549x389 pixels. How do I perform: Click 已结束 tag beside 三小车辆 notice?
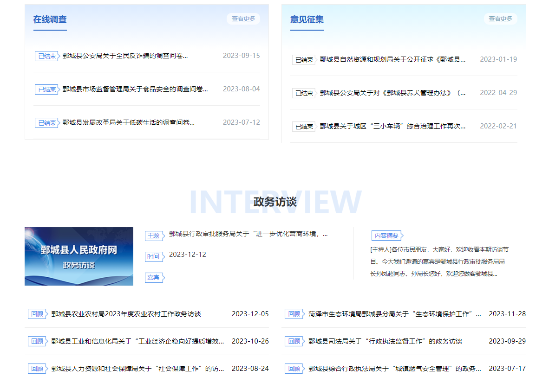[x=304, y=127]
